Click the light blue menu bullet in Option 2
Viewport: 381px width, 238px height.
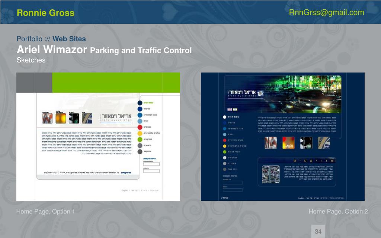click(224, 134)
